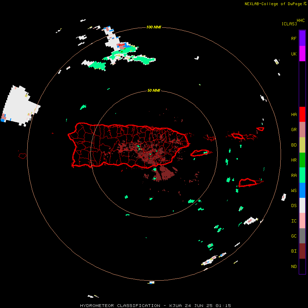Click the RF legend label
Image resolution: width=308 pixels, height=308 pixels.
pos(294,38)
